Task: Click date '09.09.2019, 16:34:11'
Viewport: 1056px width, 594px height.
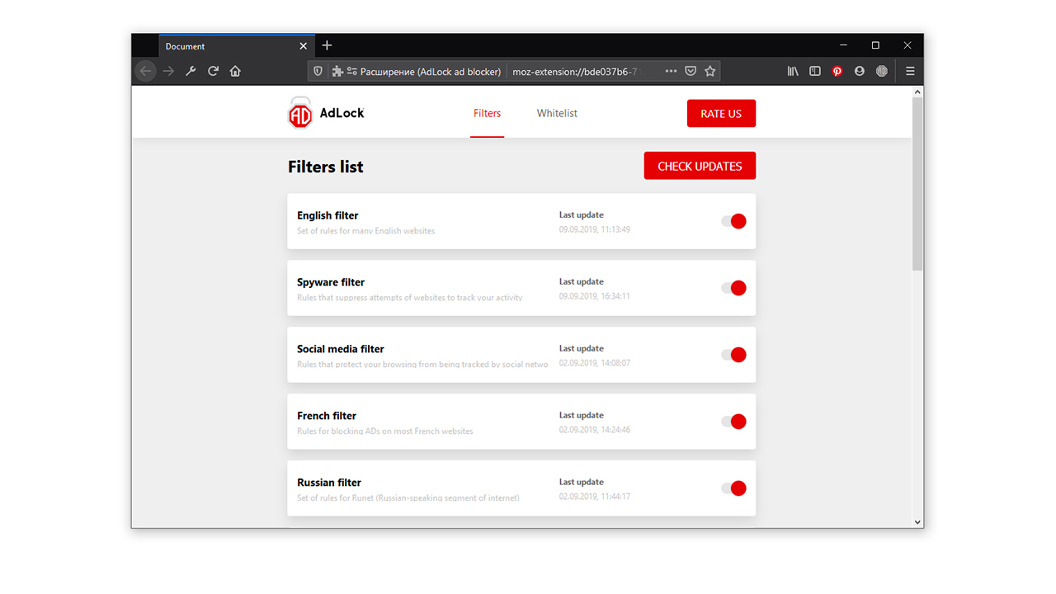Action: [x=595, y=296]
